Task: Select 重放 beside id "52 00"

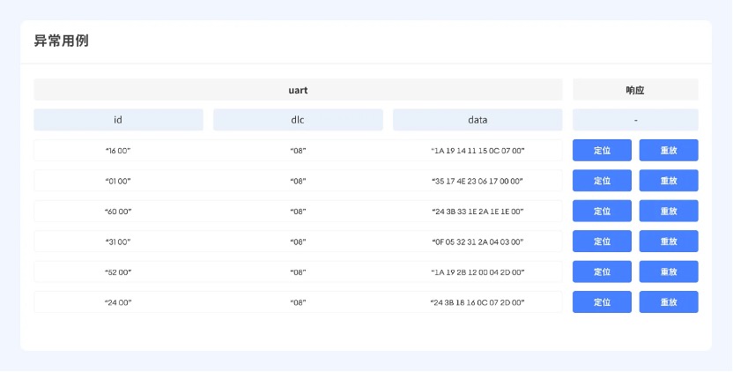Action: (669, 272)
